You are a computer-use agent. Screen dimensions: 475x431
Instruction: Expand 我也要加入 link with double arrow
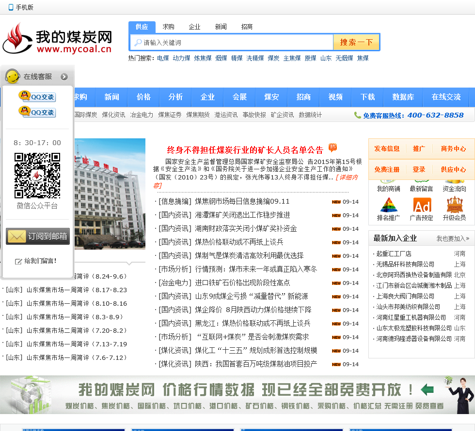tap(453, 238)
